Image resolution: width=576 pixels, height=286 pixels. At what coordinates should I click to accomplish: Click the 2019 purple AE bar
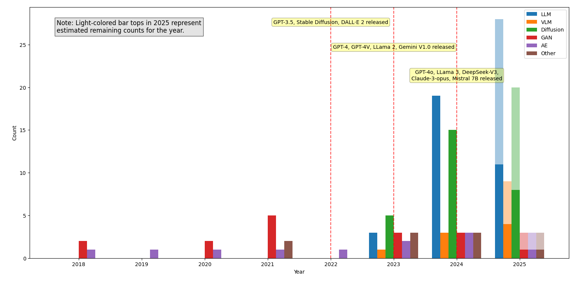point(154,254)
